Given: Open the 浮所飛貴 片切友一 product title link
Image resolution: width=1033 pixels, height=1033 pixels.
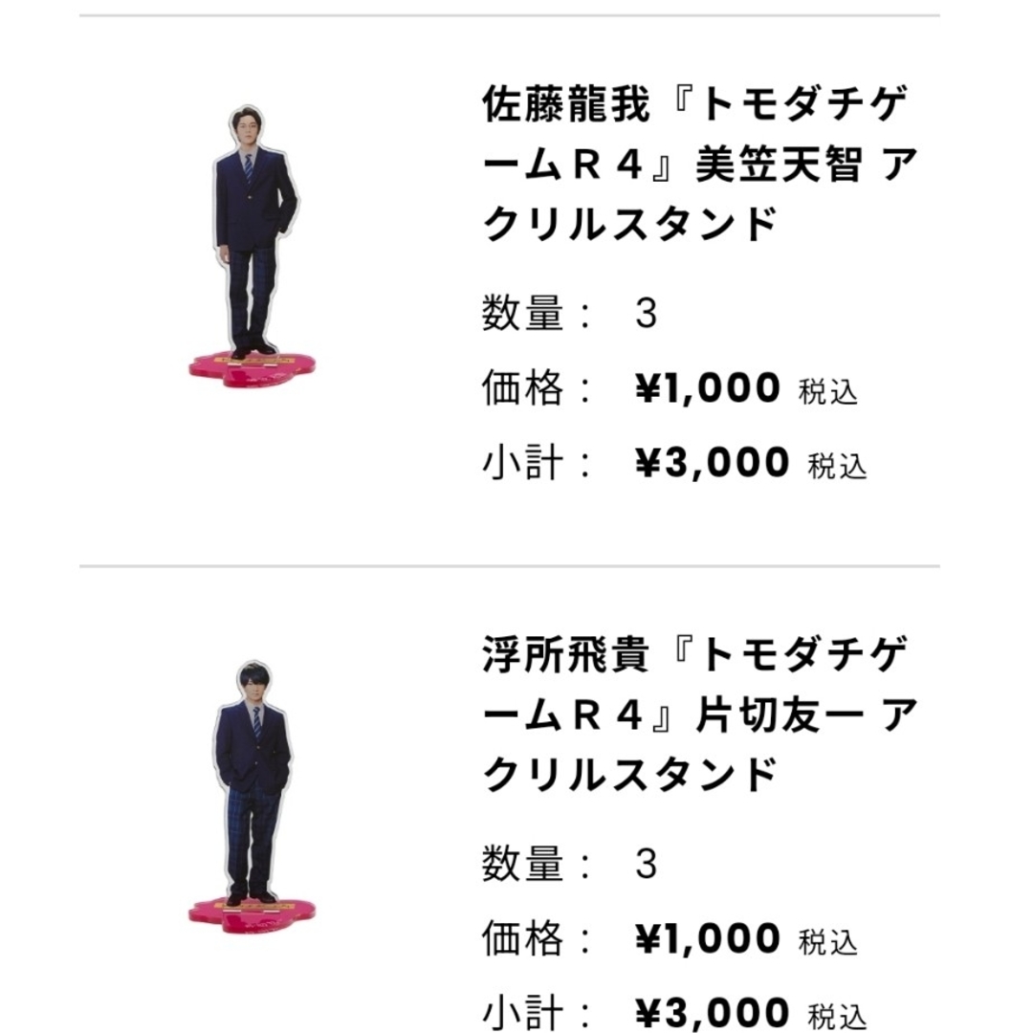Looking at the screenshot, I should pos(699,714).
